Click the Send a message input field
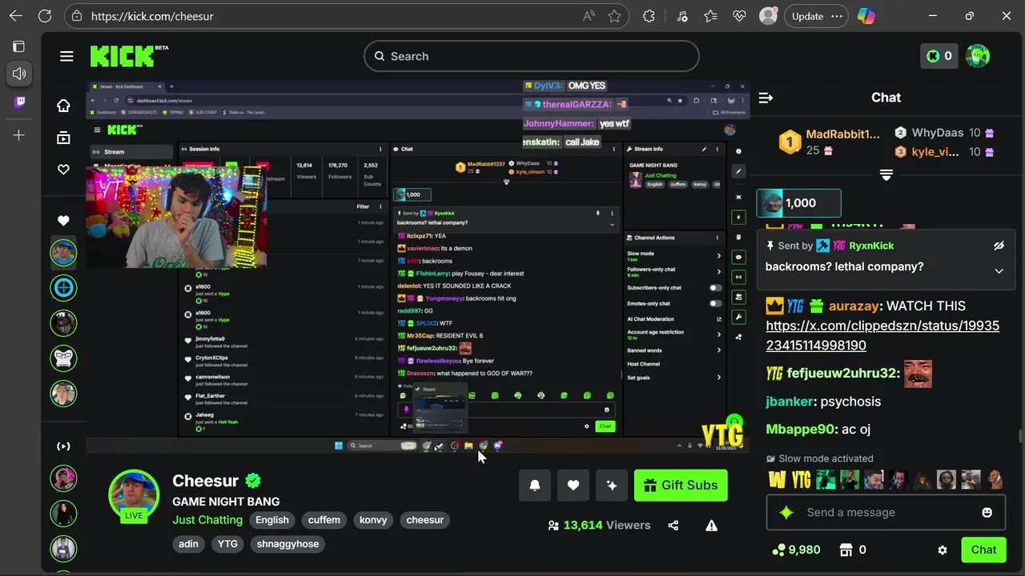The image size is (1025, 576). coord(886,512)
